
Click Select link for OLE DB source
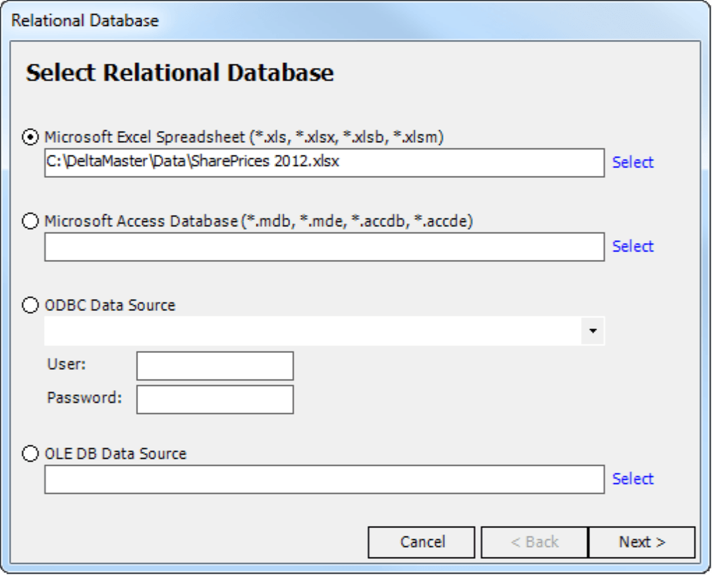(x=633, y=478)
